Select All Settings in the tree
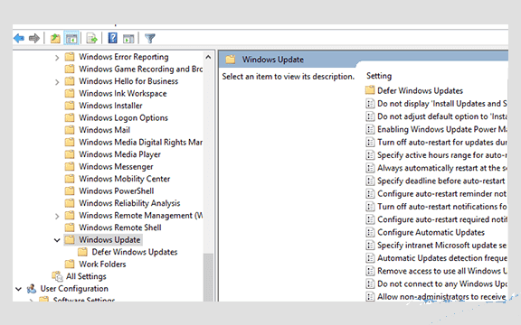Viewport: 521px width, 325px height. 79,276
